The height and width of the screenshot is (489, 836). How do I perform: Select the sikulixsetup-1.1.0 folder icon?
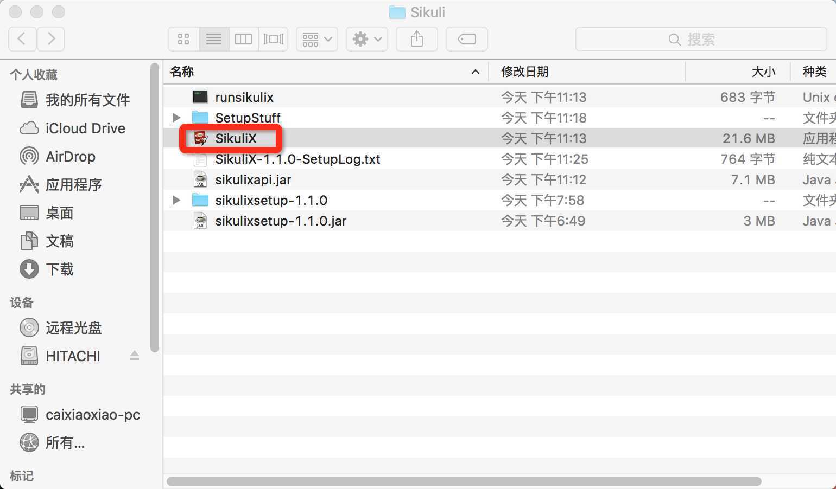pyautogui.click(x=200, y=200)
